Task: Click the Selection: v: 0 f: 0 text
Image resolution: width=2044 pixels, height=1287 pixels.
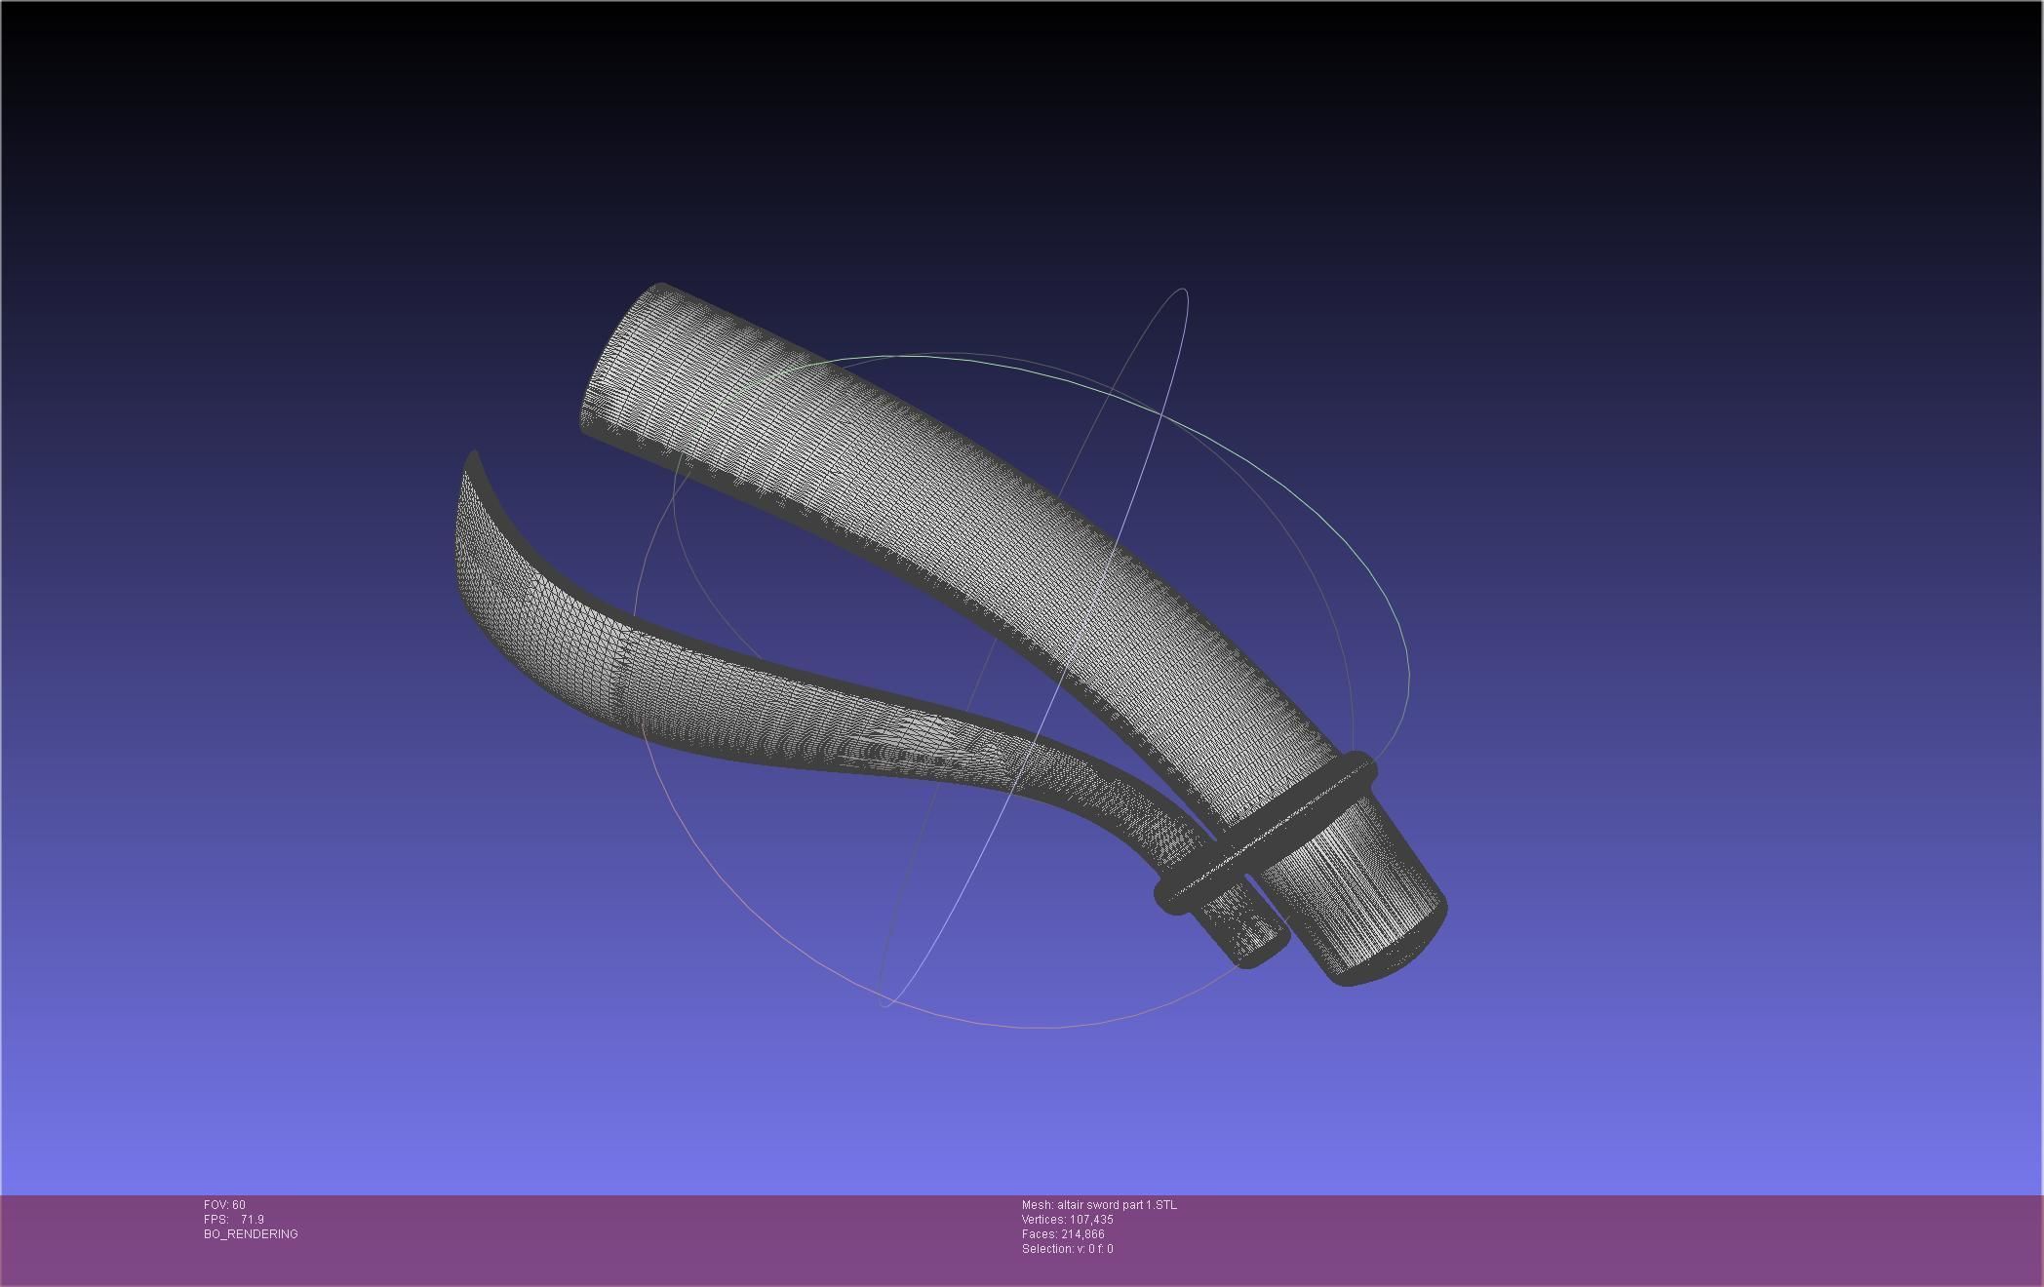Action: point(1067,1249)
